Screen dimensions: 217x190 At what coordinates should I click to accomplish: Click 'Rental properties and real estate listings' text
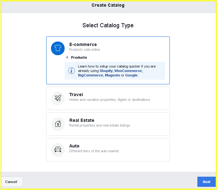99,125
